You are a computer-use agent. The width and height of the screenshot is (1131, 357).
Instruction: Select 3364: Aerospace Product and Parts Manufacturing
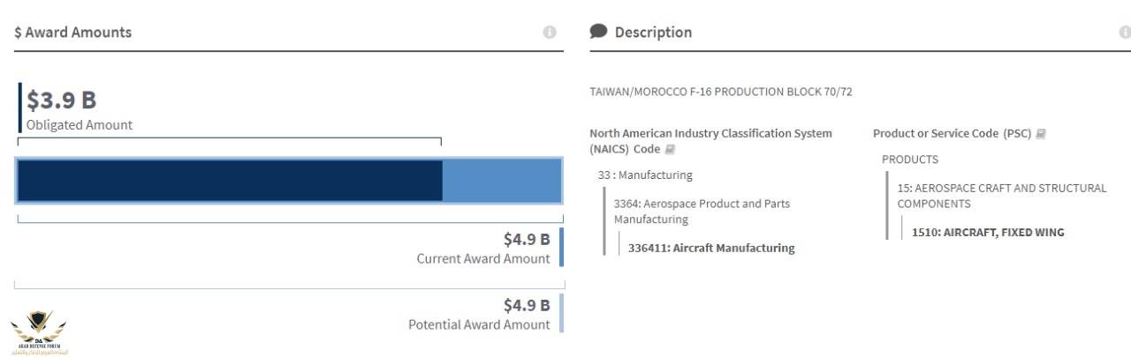click(702, 211)
